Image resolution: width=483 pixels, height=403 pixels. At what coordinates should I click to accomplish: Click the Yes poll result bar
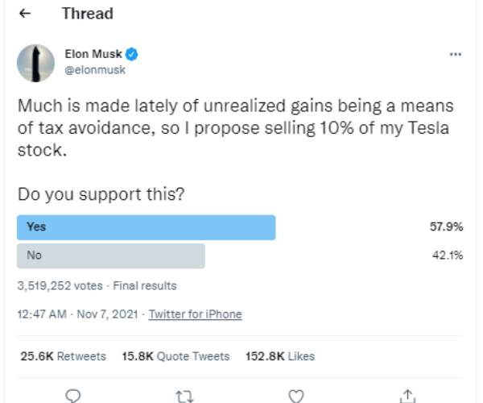146,227
